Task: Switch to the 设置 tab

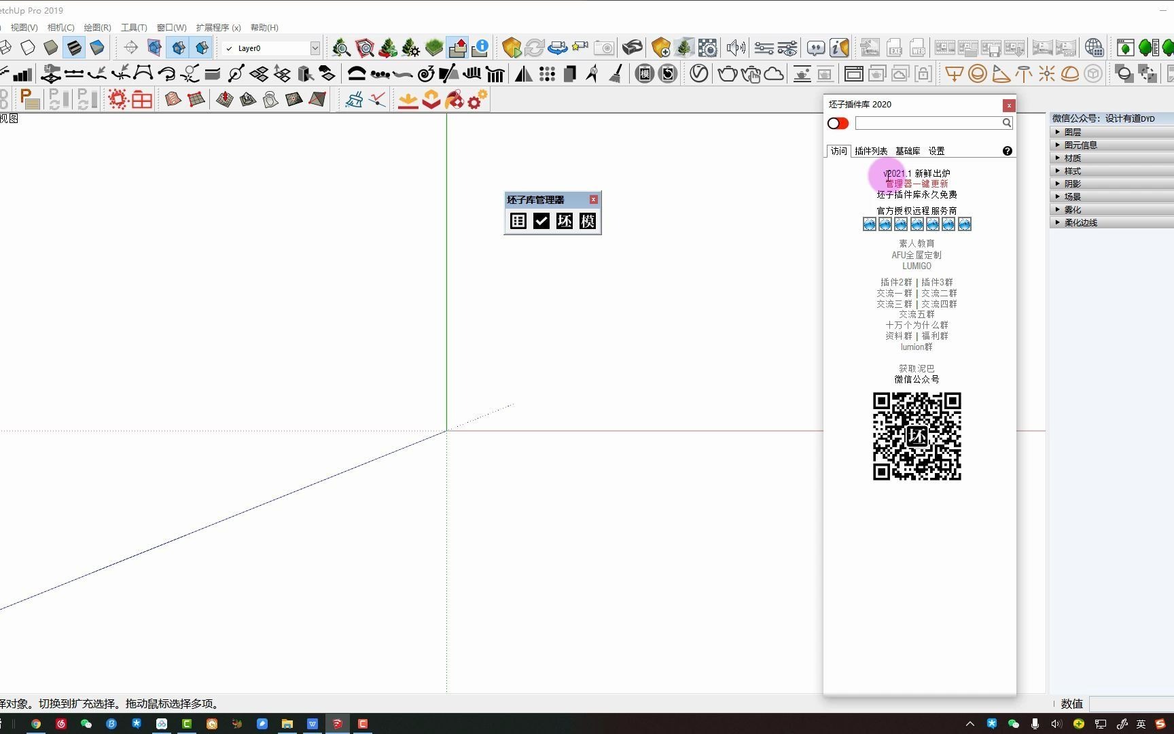Action: click(937, 151)
